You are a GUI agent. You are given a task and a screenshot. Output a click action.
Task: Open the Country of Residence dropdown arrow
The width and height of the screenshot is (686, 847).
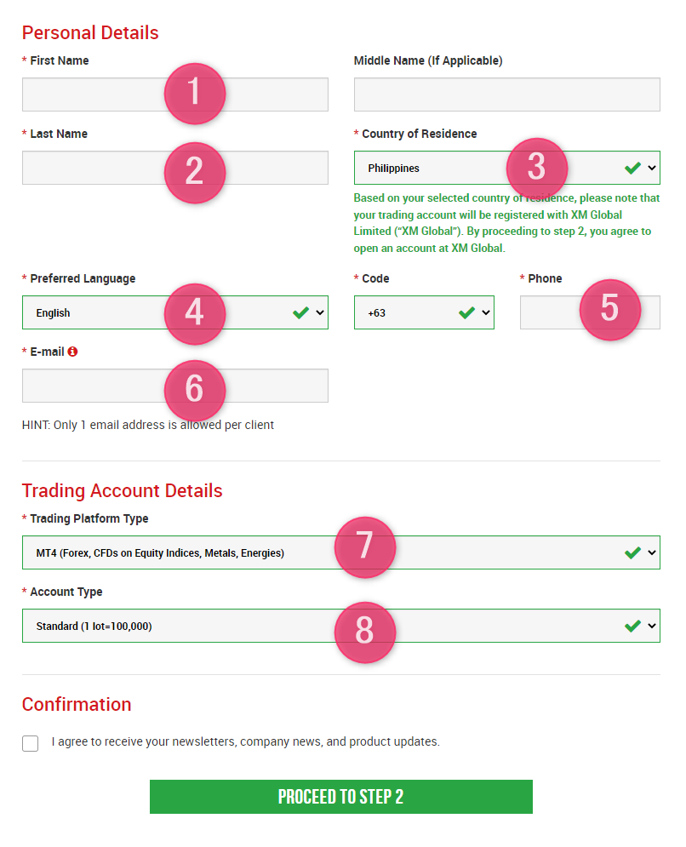click(x=652, y=168)
